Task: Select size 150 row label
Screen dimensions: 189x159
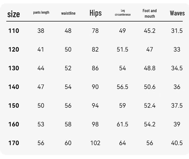Action: [x=14, y=105]
